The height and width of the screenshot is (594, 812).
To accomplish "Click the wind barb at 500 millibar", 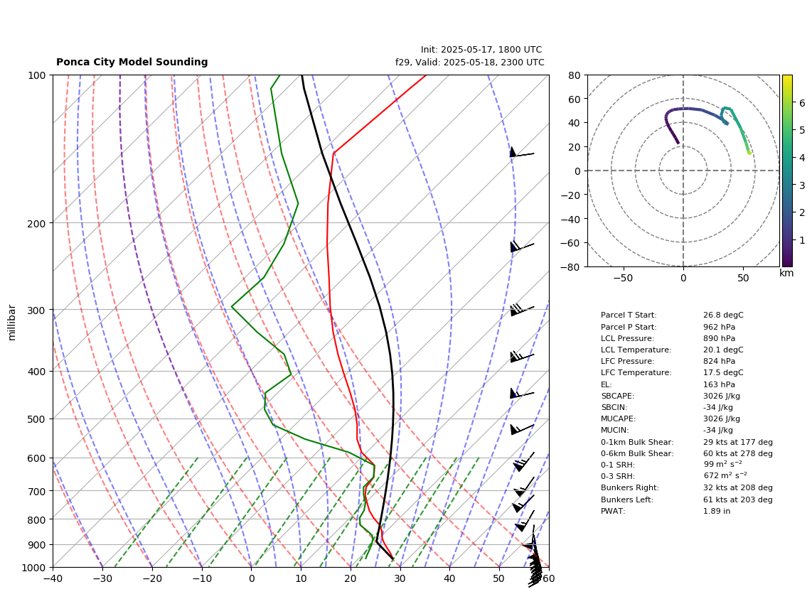I will point(521,429).
